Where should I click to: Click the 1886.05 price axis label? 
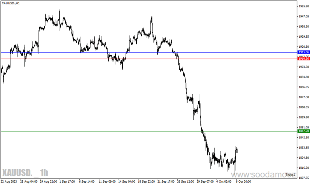coord(304,87)
